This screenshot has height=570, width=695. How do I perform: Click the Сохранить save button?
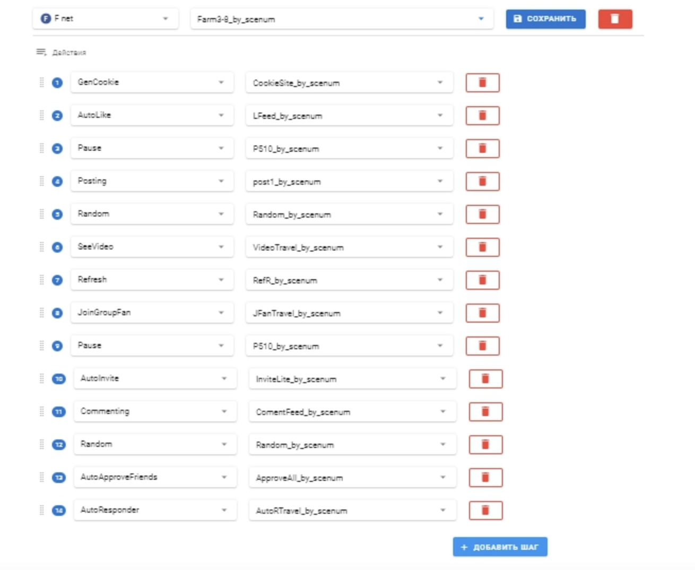coord(545,19)
